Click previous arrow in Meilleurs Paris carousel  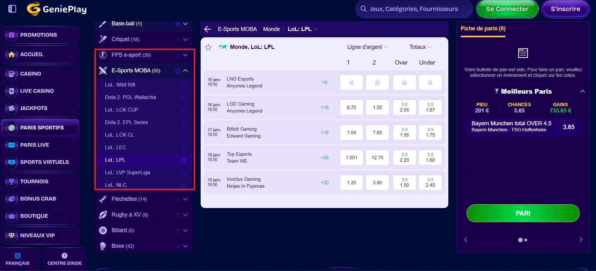click(x=466, y=240)
